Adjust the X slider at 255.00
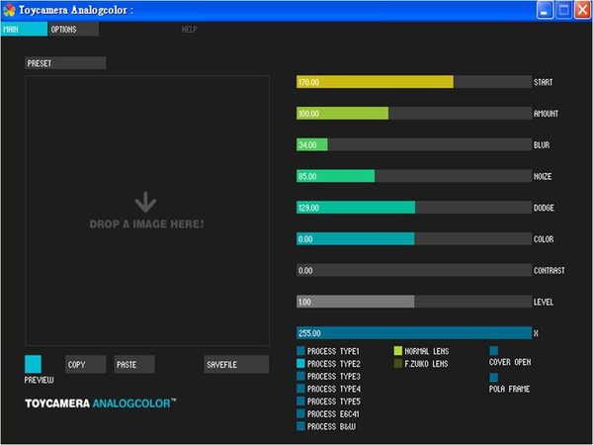Image resolution: width=593 pixels, height=445 pixels. pos(414,333)
